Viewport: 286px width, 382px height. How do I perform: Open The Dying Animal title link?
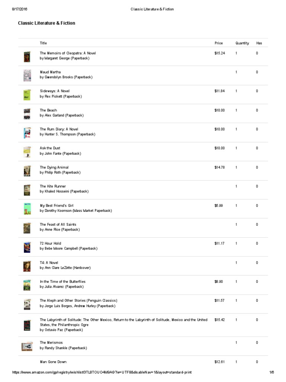[54, 167]
